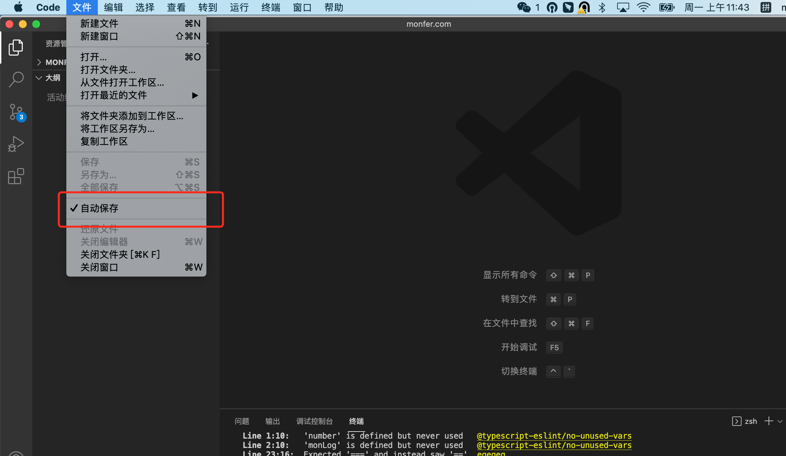Click the menu bar clock 周一 上午11:43
The height and width of the screenshot is (456, 786).
[717, 7]
